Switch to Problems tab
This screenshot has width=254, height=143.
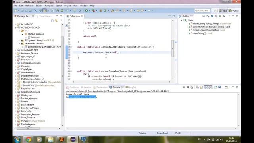pos(72,87)
